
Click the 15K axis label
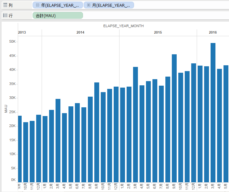click(12, 140)
